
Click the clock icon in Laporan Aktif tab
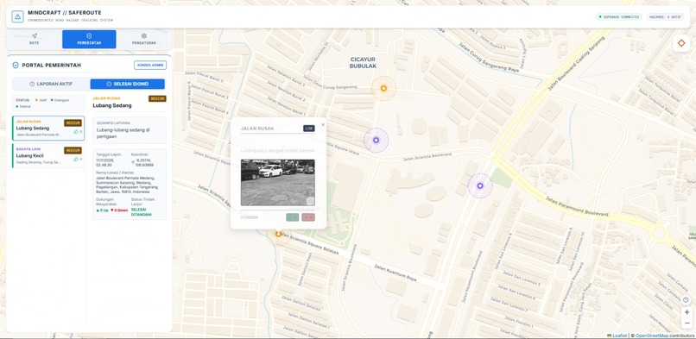(x=32, y=84)
